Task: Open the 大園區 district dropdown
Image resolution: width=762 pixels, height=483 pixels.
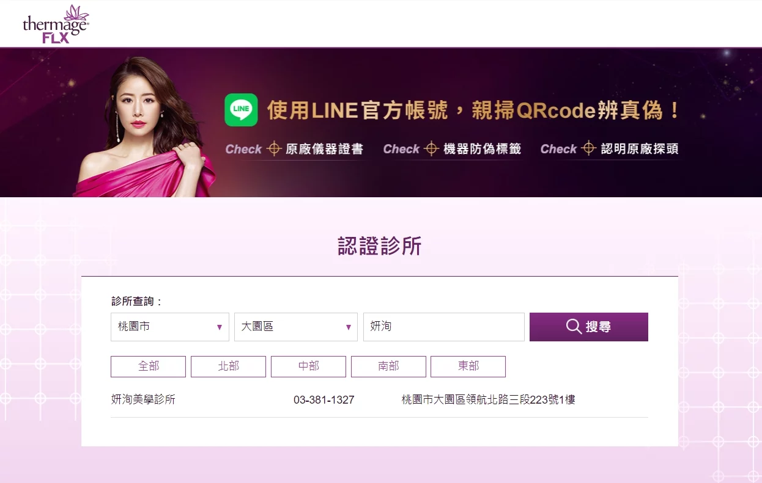Action: tap(296, 327)
